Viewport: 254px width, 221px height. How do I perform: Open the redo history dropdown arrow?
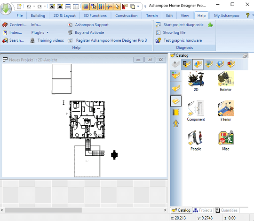[45, 7]
